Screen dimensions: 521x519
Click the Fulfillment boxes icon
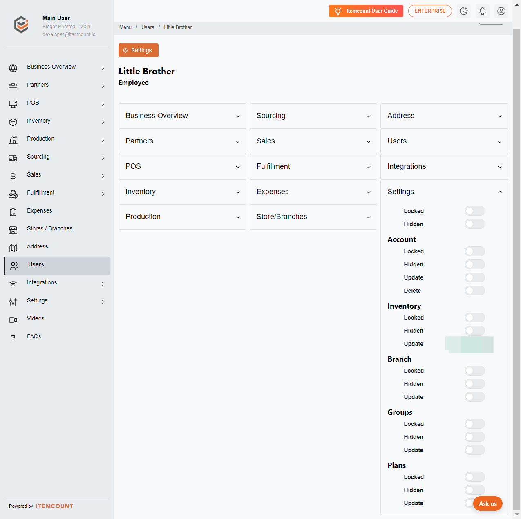(x=13, y=194)
